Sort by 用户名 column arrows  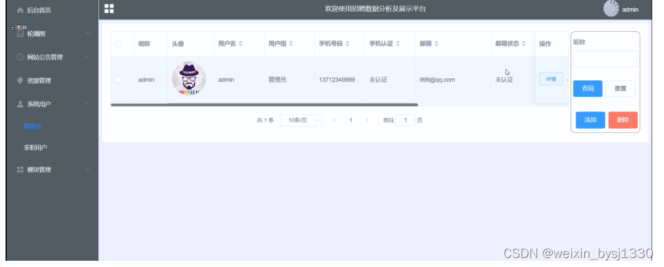point(240,44)
